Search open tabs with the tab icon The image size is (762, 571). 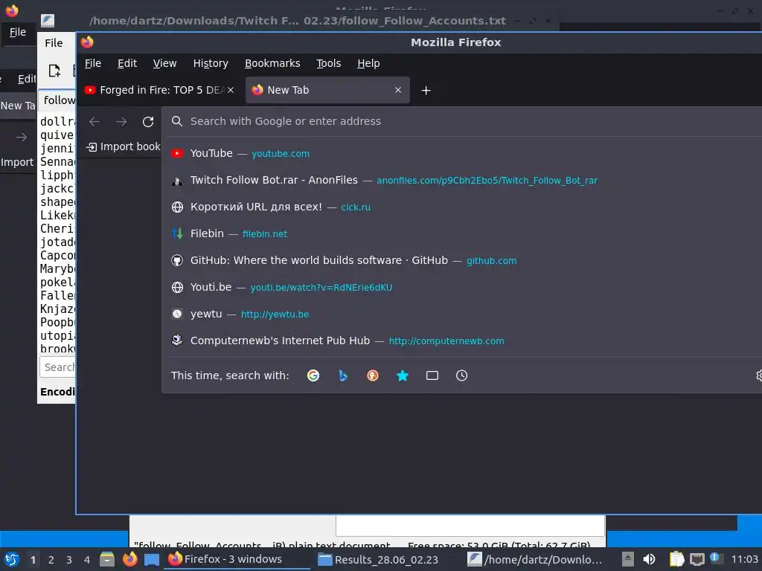point(432,375)
